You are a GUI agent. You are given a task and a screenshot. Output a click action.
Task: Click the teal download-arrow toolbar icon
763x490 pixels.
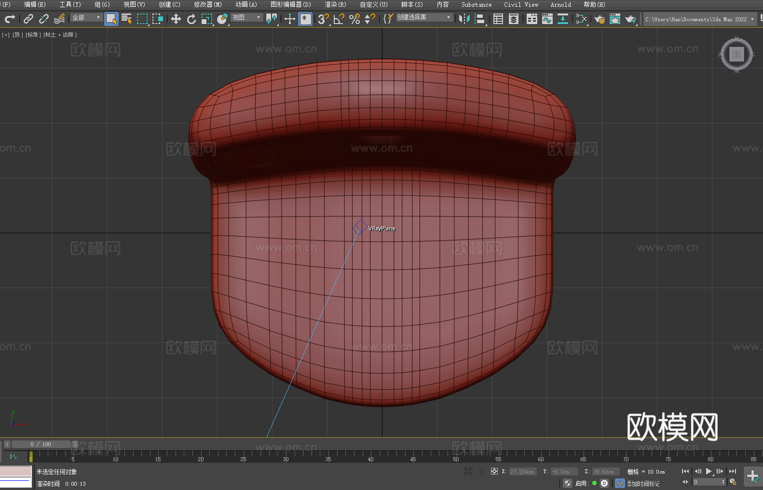coord(563,19)
